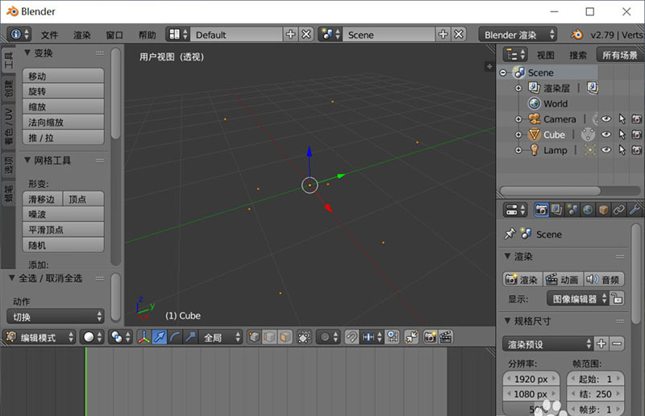Open the outliner View menu

coord(546,55)
